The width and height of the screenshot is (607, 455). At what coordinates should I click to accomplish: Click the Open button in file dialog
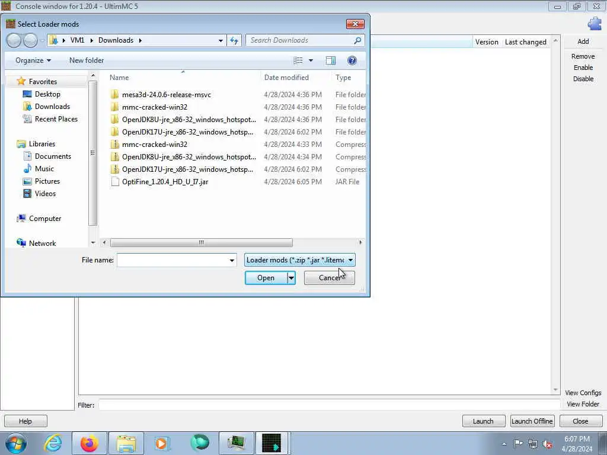point(266,278)
